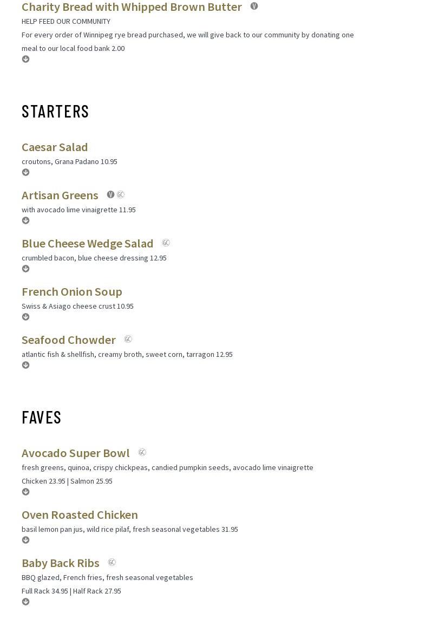Click the gluten-conscious icon beside Avocado Super Bowl
Viewport: 425px width, 619px height.
point(142,452)
